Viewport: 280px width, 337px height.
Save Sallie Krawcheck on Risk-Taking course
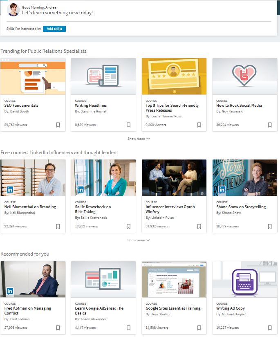tap(128, 226)
